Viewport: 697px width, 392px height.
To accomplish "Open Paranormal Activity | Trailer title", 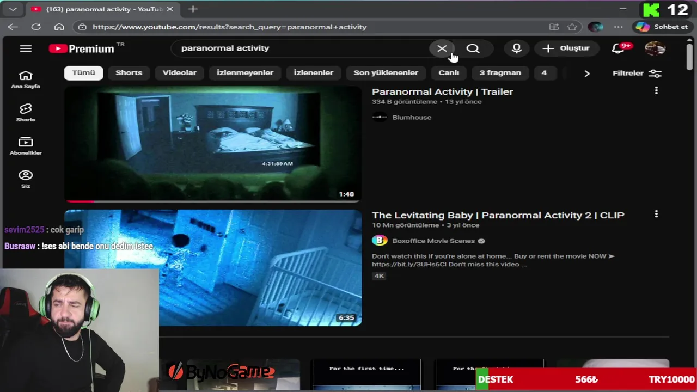I will pyautogui.click(x=442, y=92).
